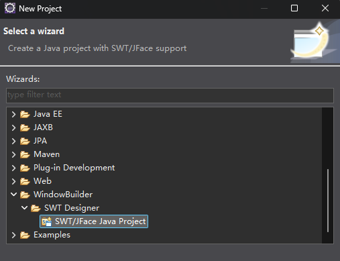Screen dimensions: 340x261
Task: Click the wizards list vertical scrollbar
Action: pyautogui.click(x=328, y=201)
